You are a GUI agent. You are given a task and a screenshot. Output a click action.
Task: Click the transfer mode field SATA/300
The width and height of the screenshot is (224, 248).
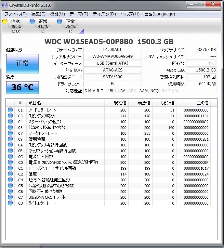(113, 77)
